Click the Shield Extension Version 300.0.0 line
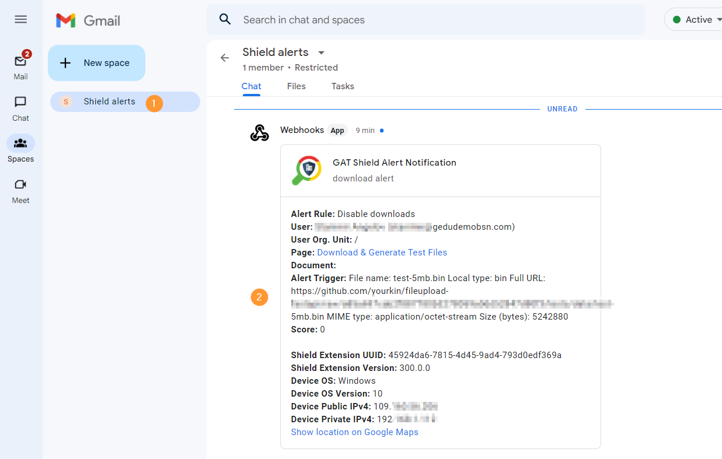This screenshot has width=722, height=459. tap(361, 368)
